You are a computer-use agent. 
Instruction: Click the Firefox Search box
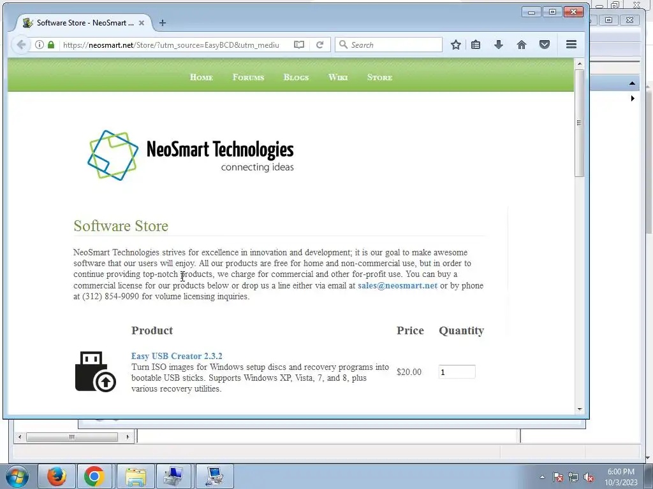pos(388,45)
